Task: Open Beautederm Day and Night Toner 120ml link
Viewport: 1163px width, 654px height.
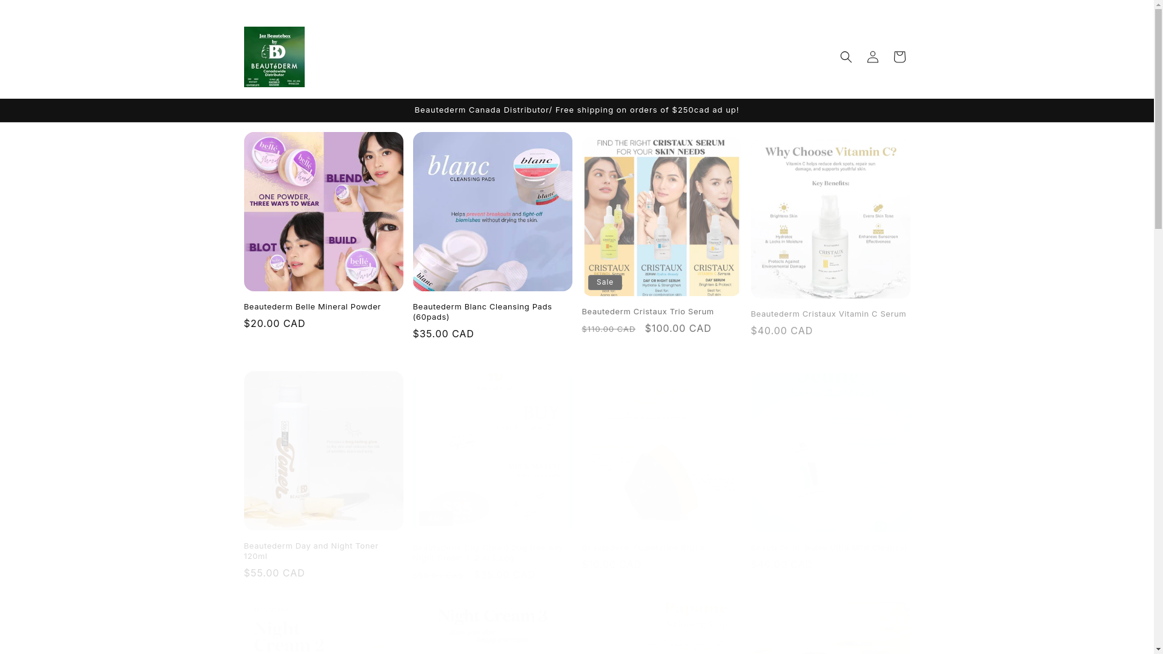Action: 311,550
